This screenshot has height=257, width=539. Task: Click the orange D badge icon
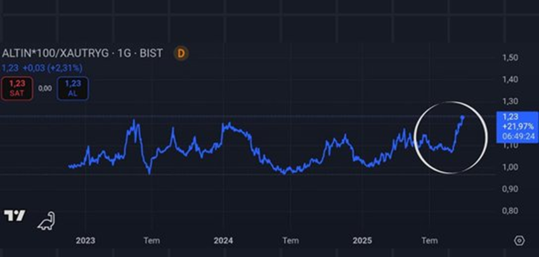181,54
